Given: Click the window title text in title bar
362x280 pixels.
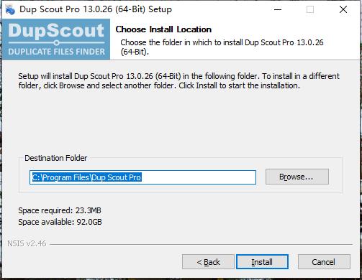Looking at the screenshot, I should (x=96, y=9).
